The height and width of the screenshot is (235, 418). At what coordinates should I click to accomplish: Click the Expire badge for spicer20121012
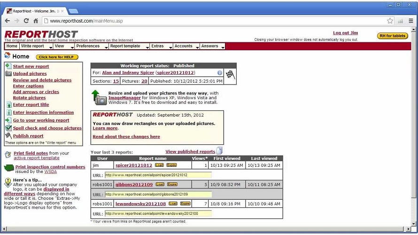click(171, 165)
